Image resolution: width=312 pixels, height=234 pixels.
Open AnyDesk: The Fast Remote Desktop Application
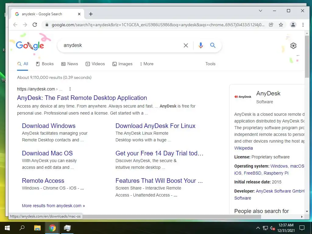tap(82, 98)
